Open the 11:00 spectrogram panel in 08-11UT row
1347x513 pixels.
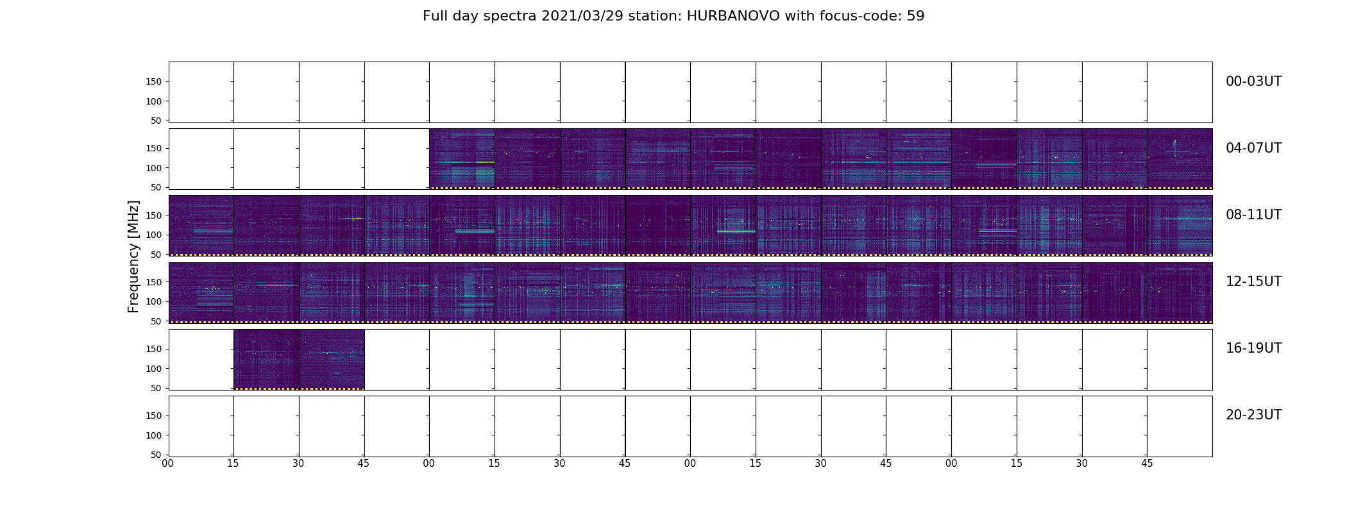[984, 226]
